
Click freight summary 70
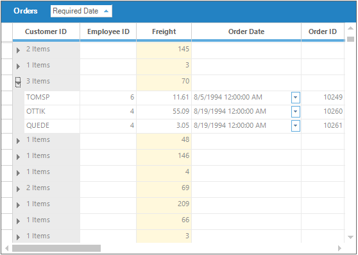164,83
